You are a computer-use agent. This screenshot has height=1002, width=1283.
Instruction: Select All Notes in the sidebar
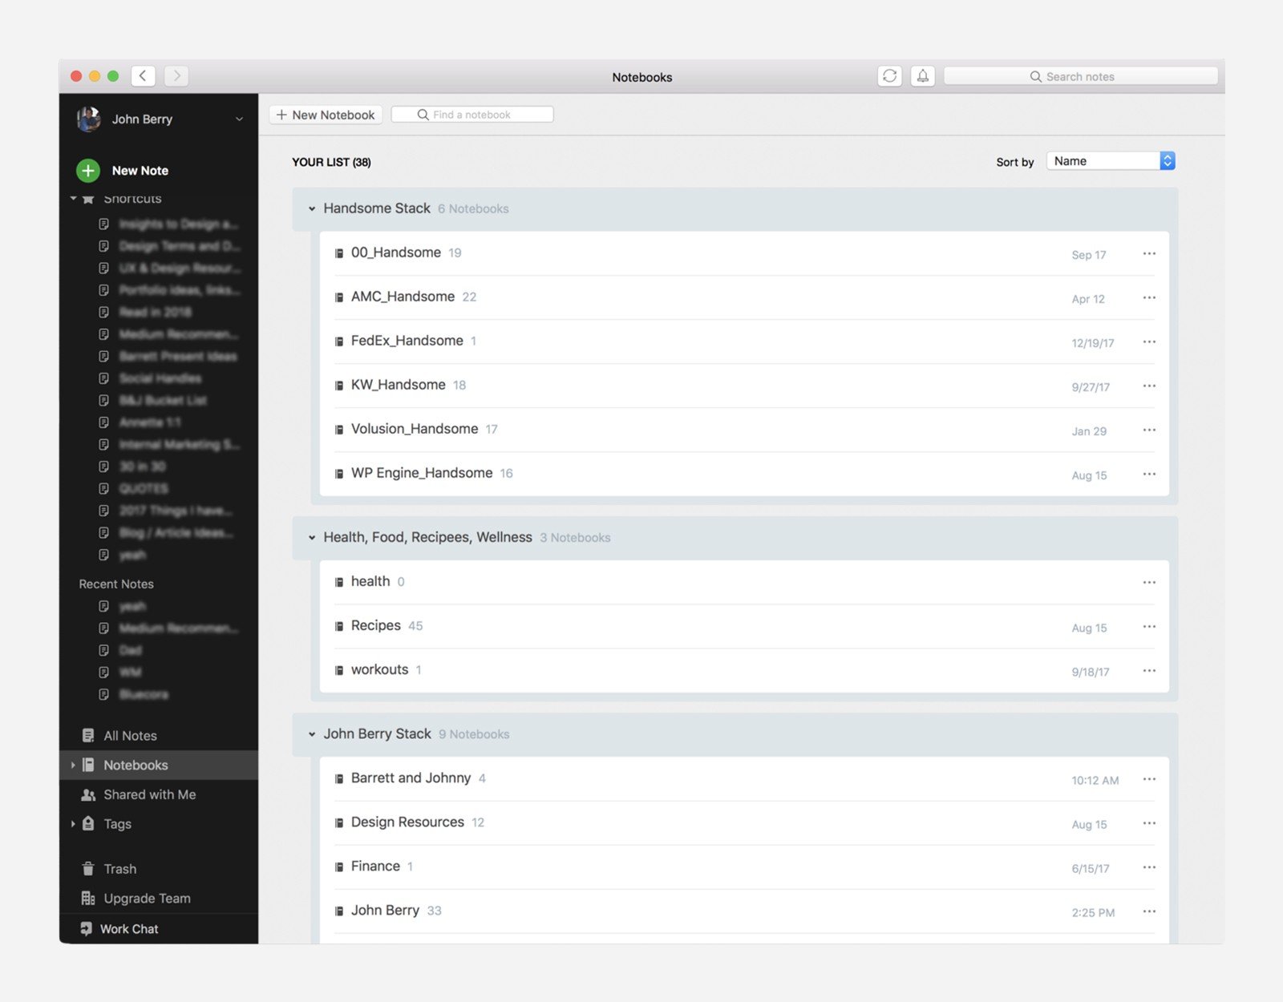(130, 736)
